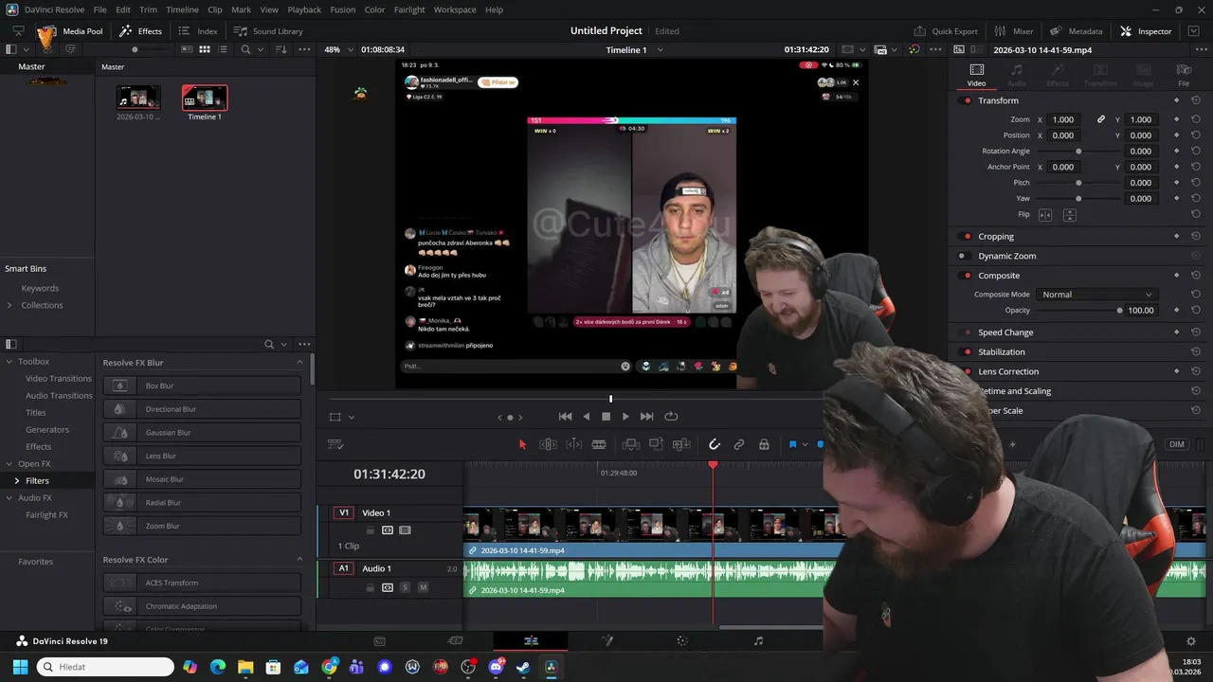Viewport: 1213px width, 682px height.
Task: Click the Flip Horizontal icon
Action: [x=1046, y=215]
